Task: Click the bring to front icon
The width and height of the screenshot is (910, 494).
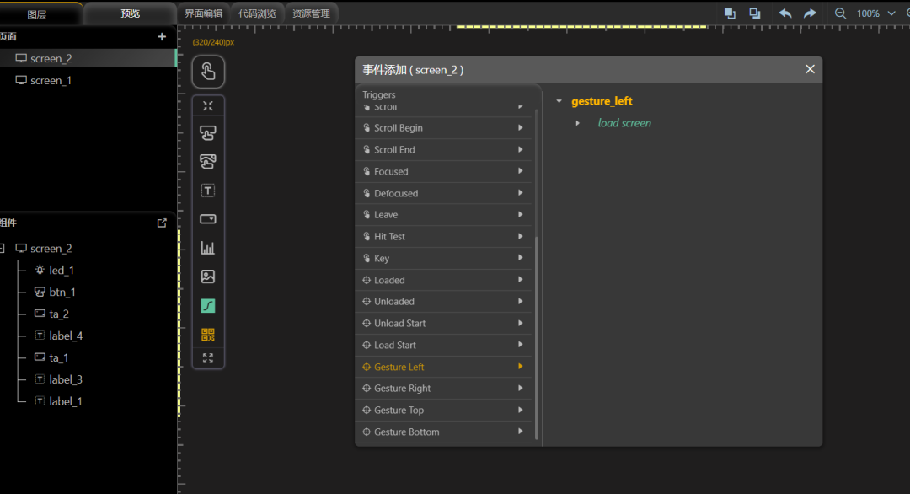Action: 730,13
